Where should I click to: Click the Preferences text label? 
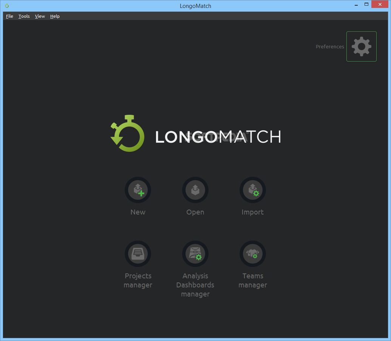coord(330,46)
